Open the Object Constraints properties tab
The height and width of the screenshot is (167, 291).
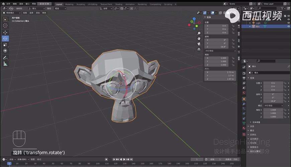point(244,118)
